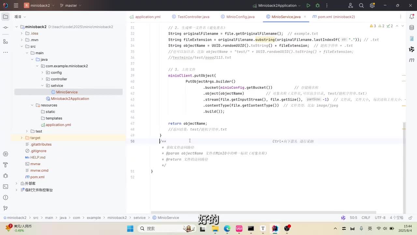
Task: Open the Project tool window icon
Action: click(5, 17)
